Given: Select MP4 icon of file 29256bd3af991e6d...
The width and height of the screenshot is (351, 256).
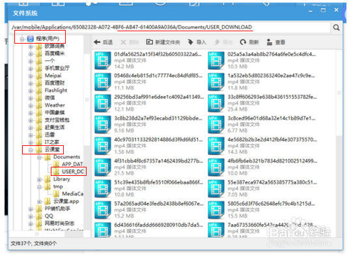Looking at the screenshot, I should click(x=103, y=104).
